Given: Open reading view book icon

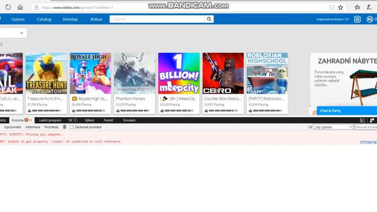Looking at the screenshot, I should [332, 8].
